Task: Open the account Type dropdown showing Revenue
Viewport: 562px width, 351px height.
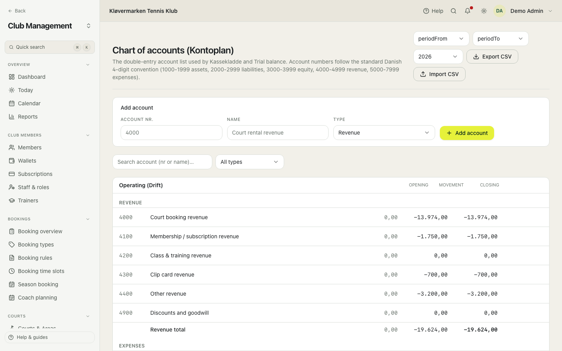Action: [384, 133]
